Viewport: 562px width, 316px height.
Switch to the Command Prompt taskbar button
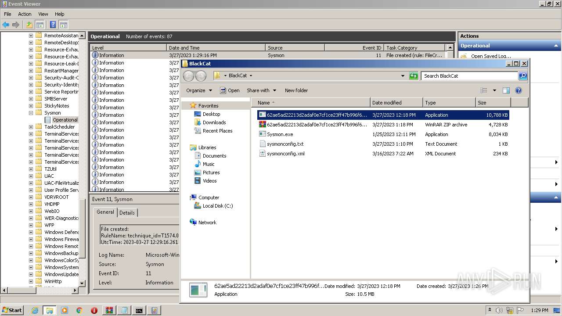click(x=139, y=310)
